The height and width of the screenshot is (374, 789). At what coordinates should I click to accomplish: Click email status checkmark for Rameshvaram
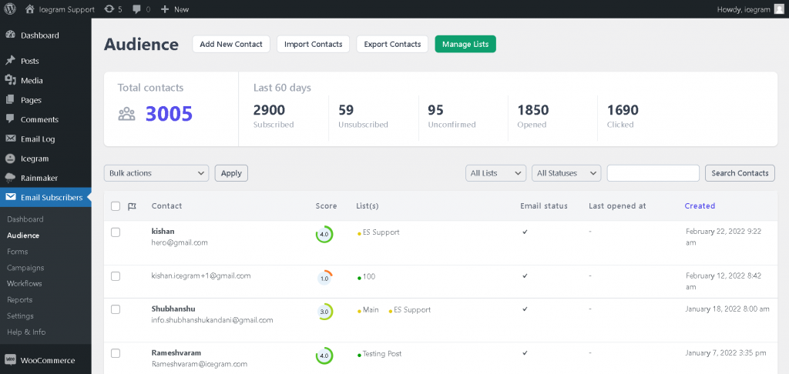click(525, 353)
